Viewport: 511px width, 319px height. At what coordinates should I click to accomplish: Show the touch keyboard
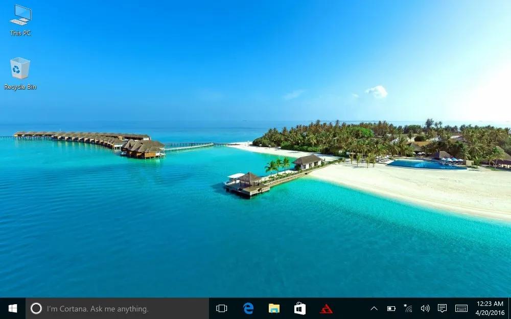pos(461,308)
